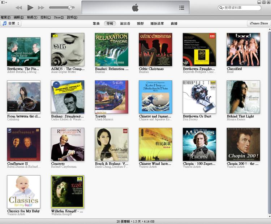Screen dimensions: 271x224
Task: Open the window menu icon at top-left
Action: (4, 3)
